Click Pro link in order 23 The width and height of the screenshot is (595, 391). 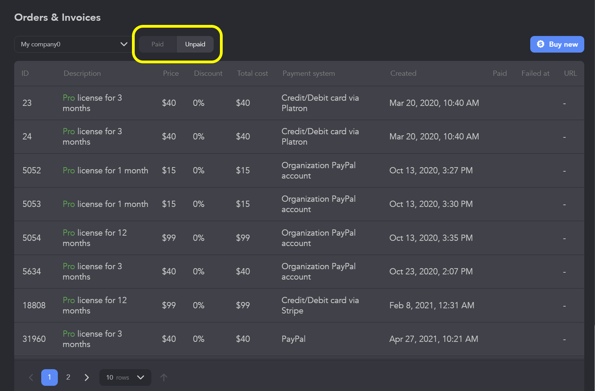point(69,98)
